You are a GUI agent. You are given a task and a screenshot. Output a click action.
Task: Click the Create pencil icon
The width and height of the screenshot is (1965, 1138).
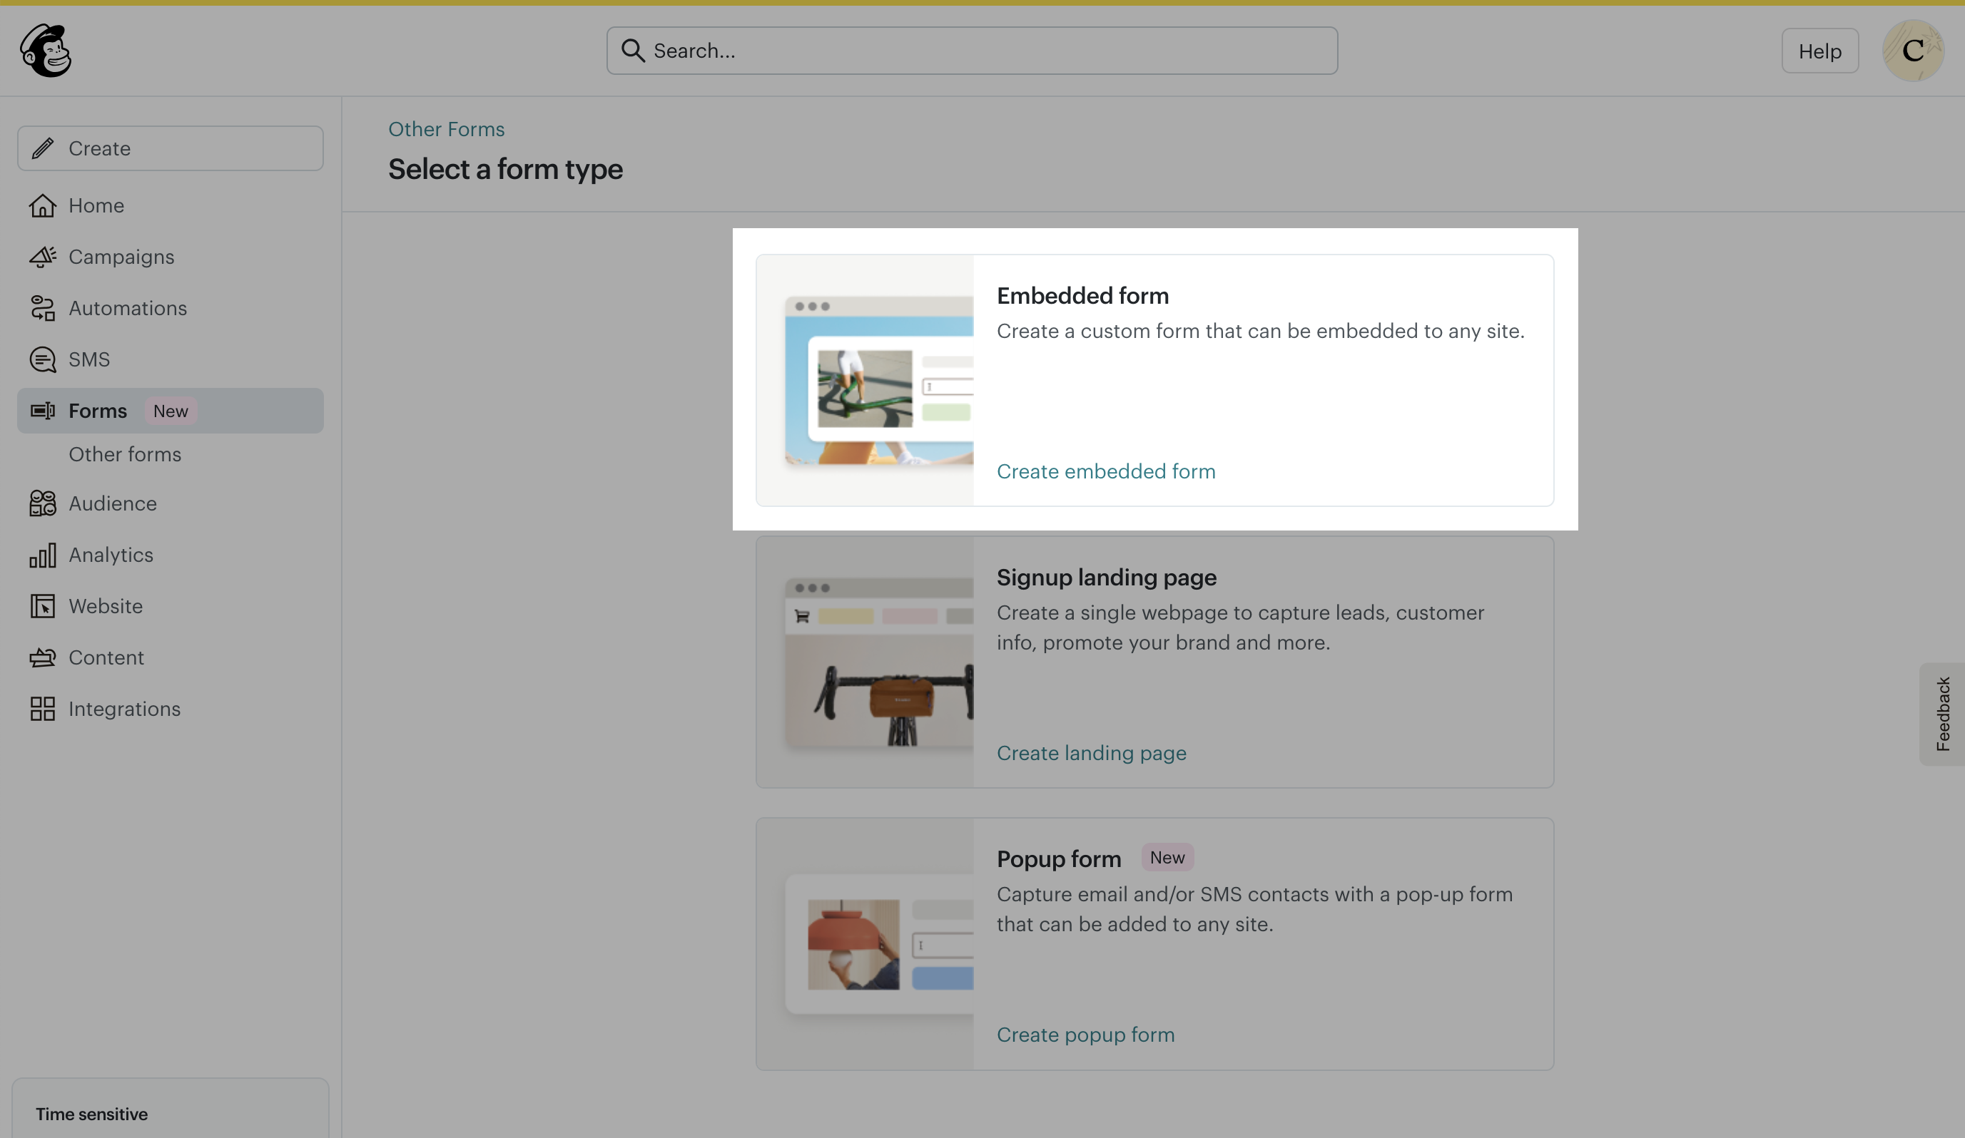43,148
